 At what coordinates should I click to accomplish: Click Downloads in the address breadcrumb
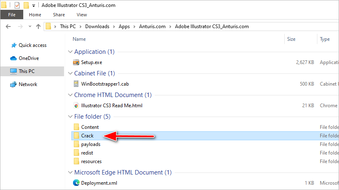point(97,27)
